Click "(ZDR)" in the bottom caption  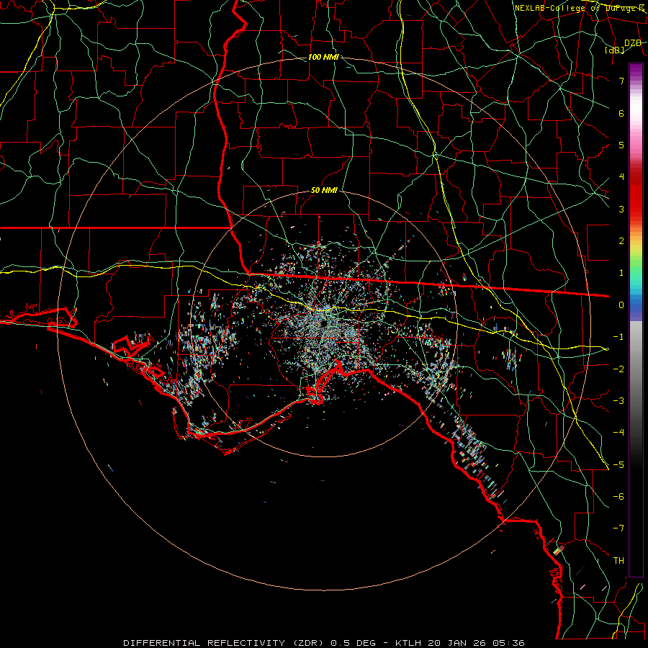click(x=308, y=643)
